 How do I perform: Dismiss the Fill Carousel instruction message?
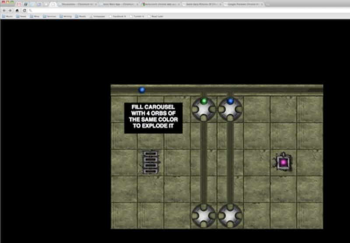pyautogui.click(x=153, y=118)
